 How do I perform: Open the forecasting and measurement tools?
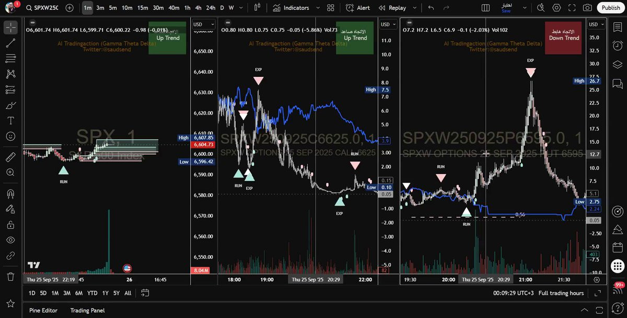(x=10, y=89)
